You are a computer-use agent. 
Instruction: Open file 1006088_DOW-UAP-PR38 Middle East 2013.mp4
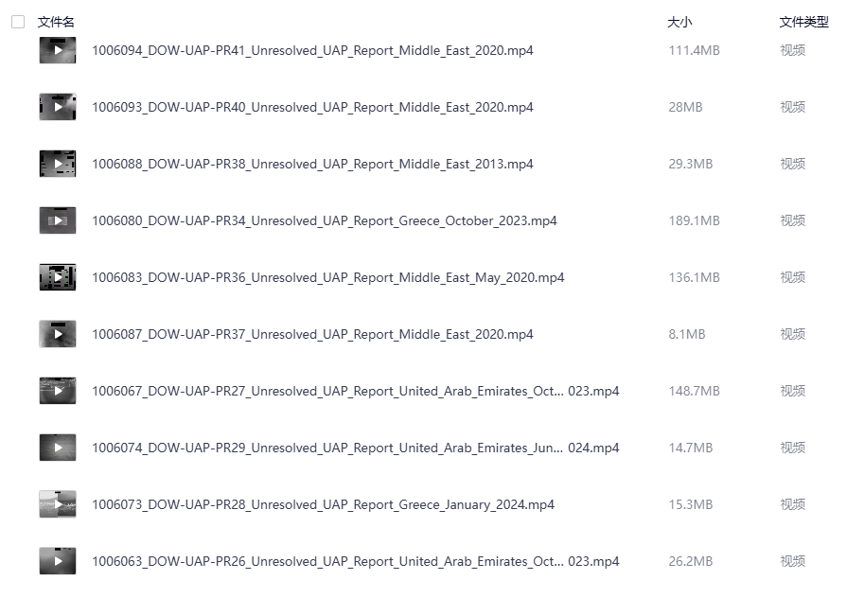(x=312, y=164)
